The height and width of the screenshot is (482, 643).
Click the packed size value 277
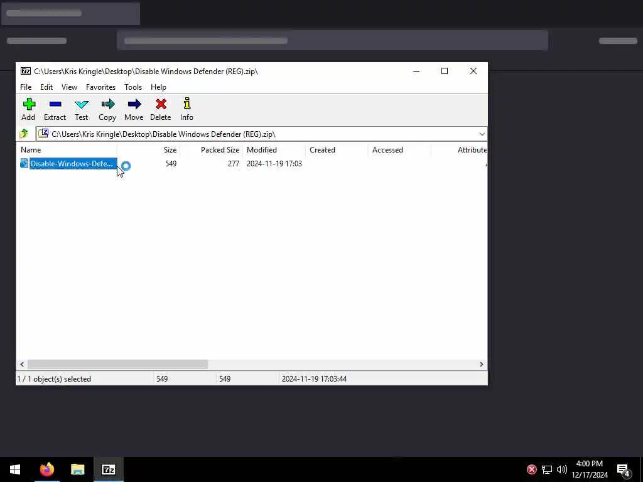[x=234, y=164]
